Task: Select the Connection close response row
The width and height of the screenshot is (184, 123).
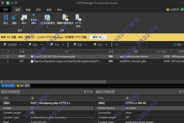Action: (140, 113)
